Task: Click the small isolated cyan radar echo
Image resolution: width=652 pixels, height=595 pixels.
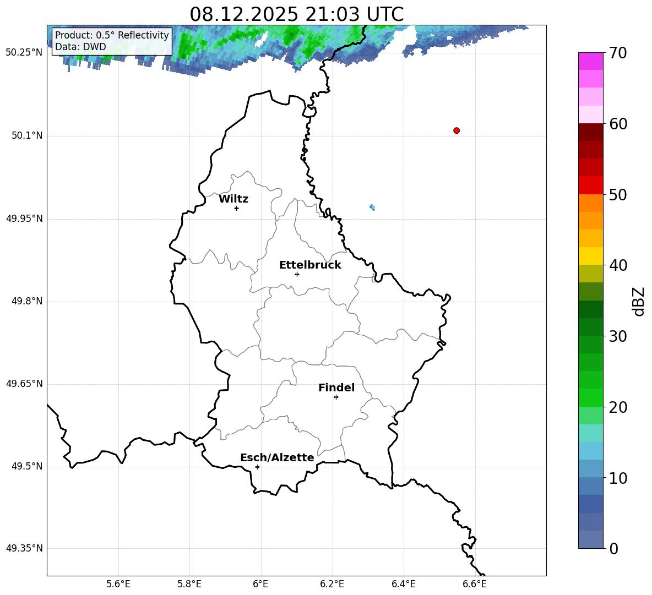Action: 372,208
